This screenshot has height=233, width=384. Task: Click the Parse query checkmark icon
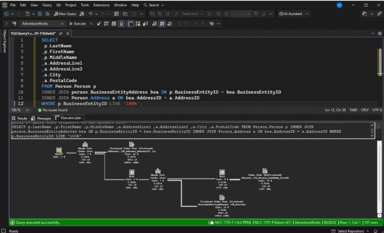point(99,24)
